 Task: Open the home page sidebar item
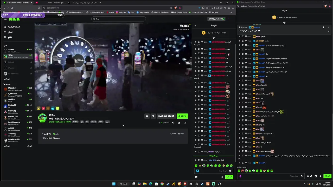(12, 27)
